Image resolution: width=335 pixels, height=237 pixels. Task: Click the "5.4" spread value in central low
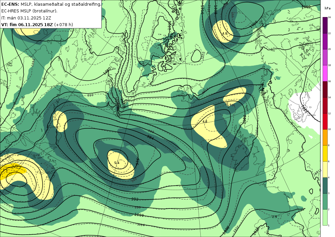pos(117,163)
